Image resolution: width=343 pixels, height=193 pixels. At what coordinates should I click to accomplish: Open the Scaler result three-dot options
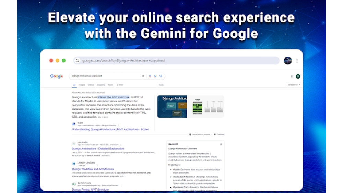coord(118,125)
